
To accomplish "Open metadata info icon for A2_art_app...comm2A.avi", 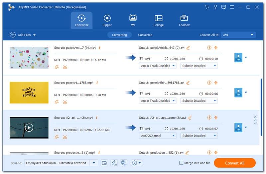I will [209, 117].
